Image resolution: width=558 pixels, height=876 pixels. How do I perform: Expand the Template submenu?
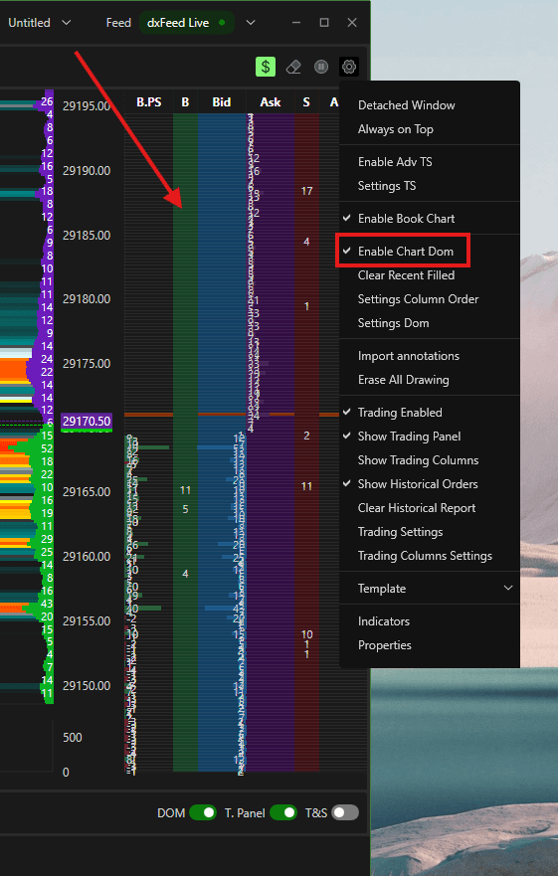[430, 589]
